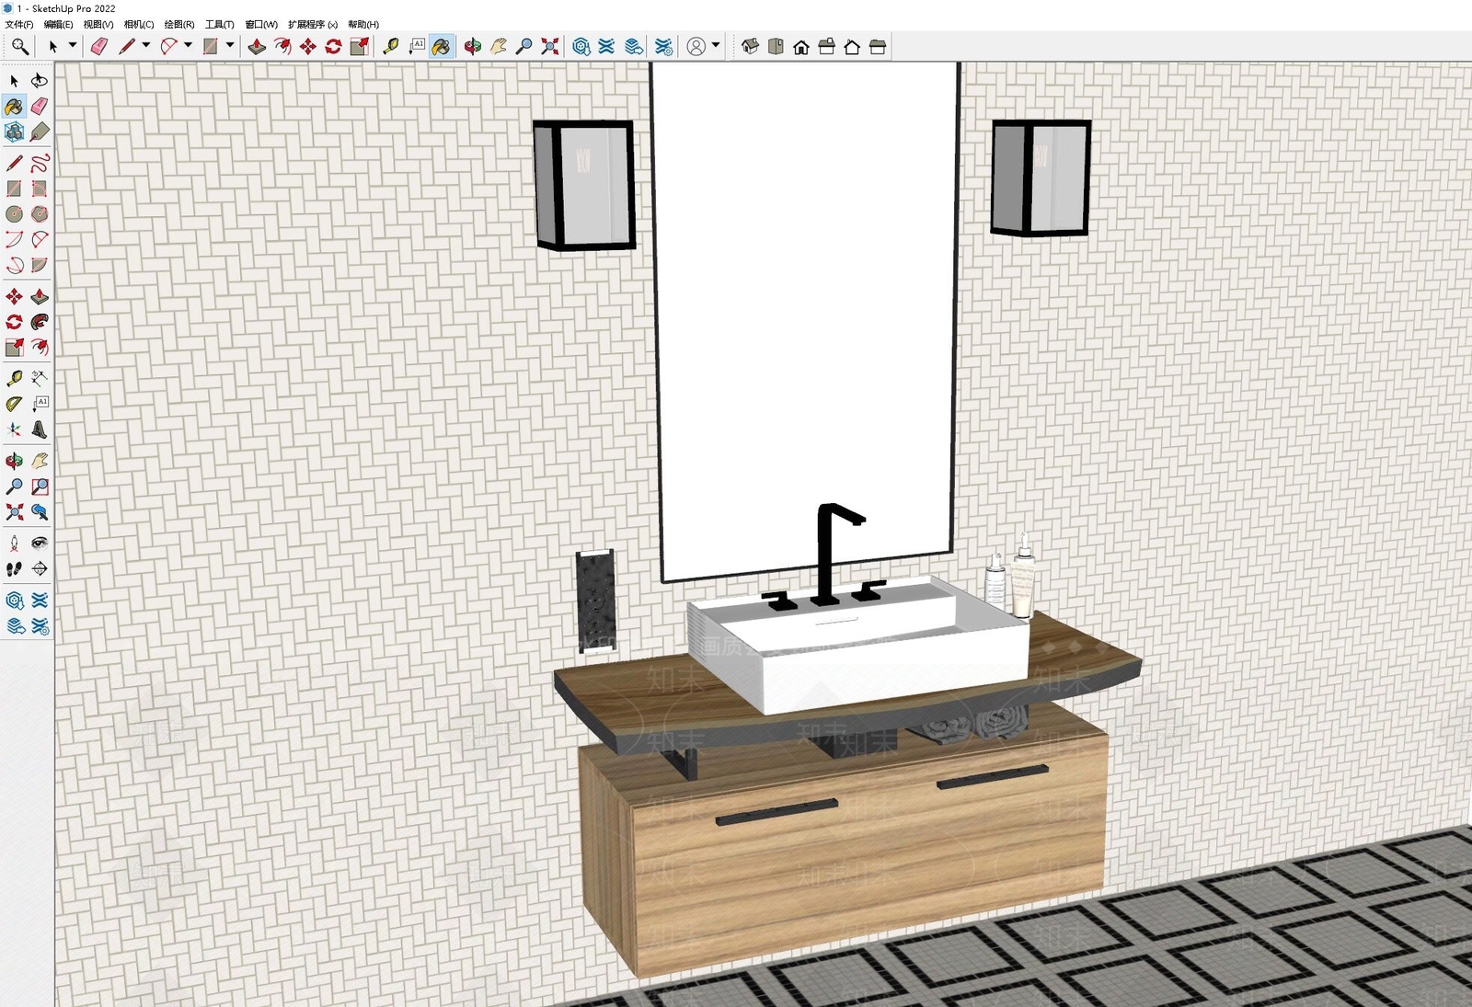Activate the Look Around eye tool

(40, 544)
